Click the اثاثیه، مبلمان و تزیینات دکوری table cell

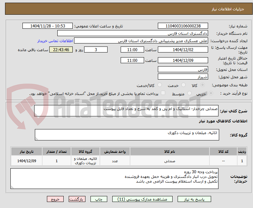click(x=85, y=161)
